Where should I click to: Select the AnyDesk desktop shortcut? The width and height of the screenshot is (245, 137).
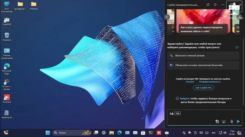(7, 99)
